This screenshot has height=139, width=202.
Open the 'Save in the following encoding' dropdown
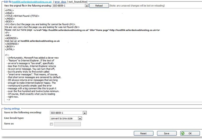click(x=85, y=113)
